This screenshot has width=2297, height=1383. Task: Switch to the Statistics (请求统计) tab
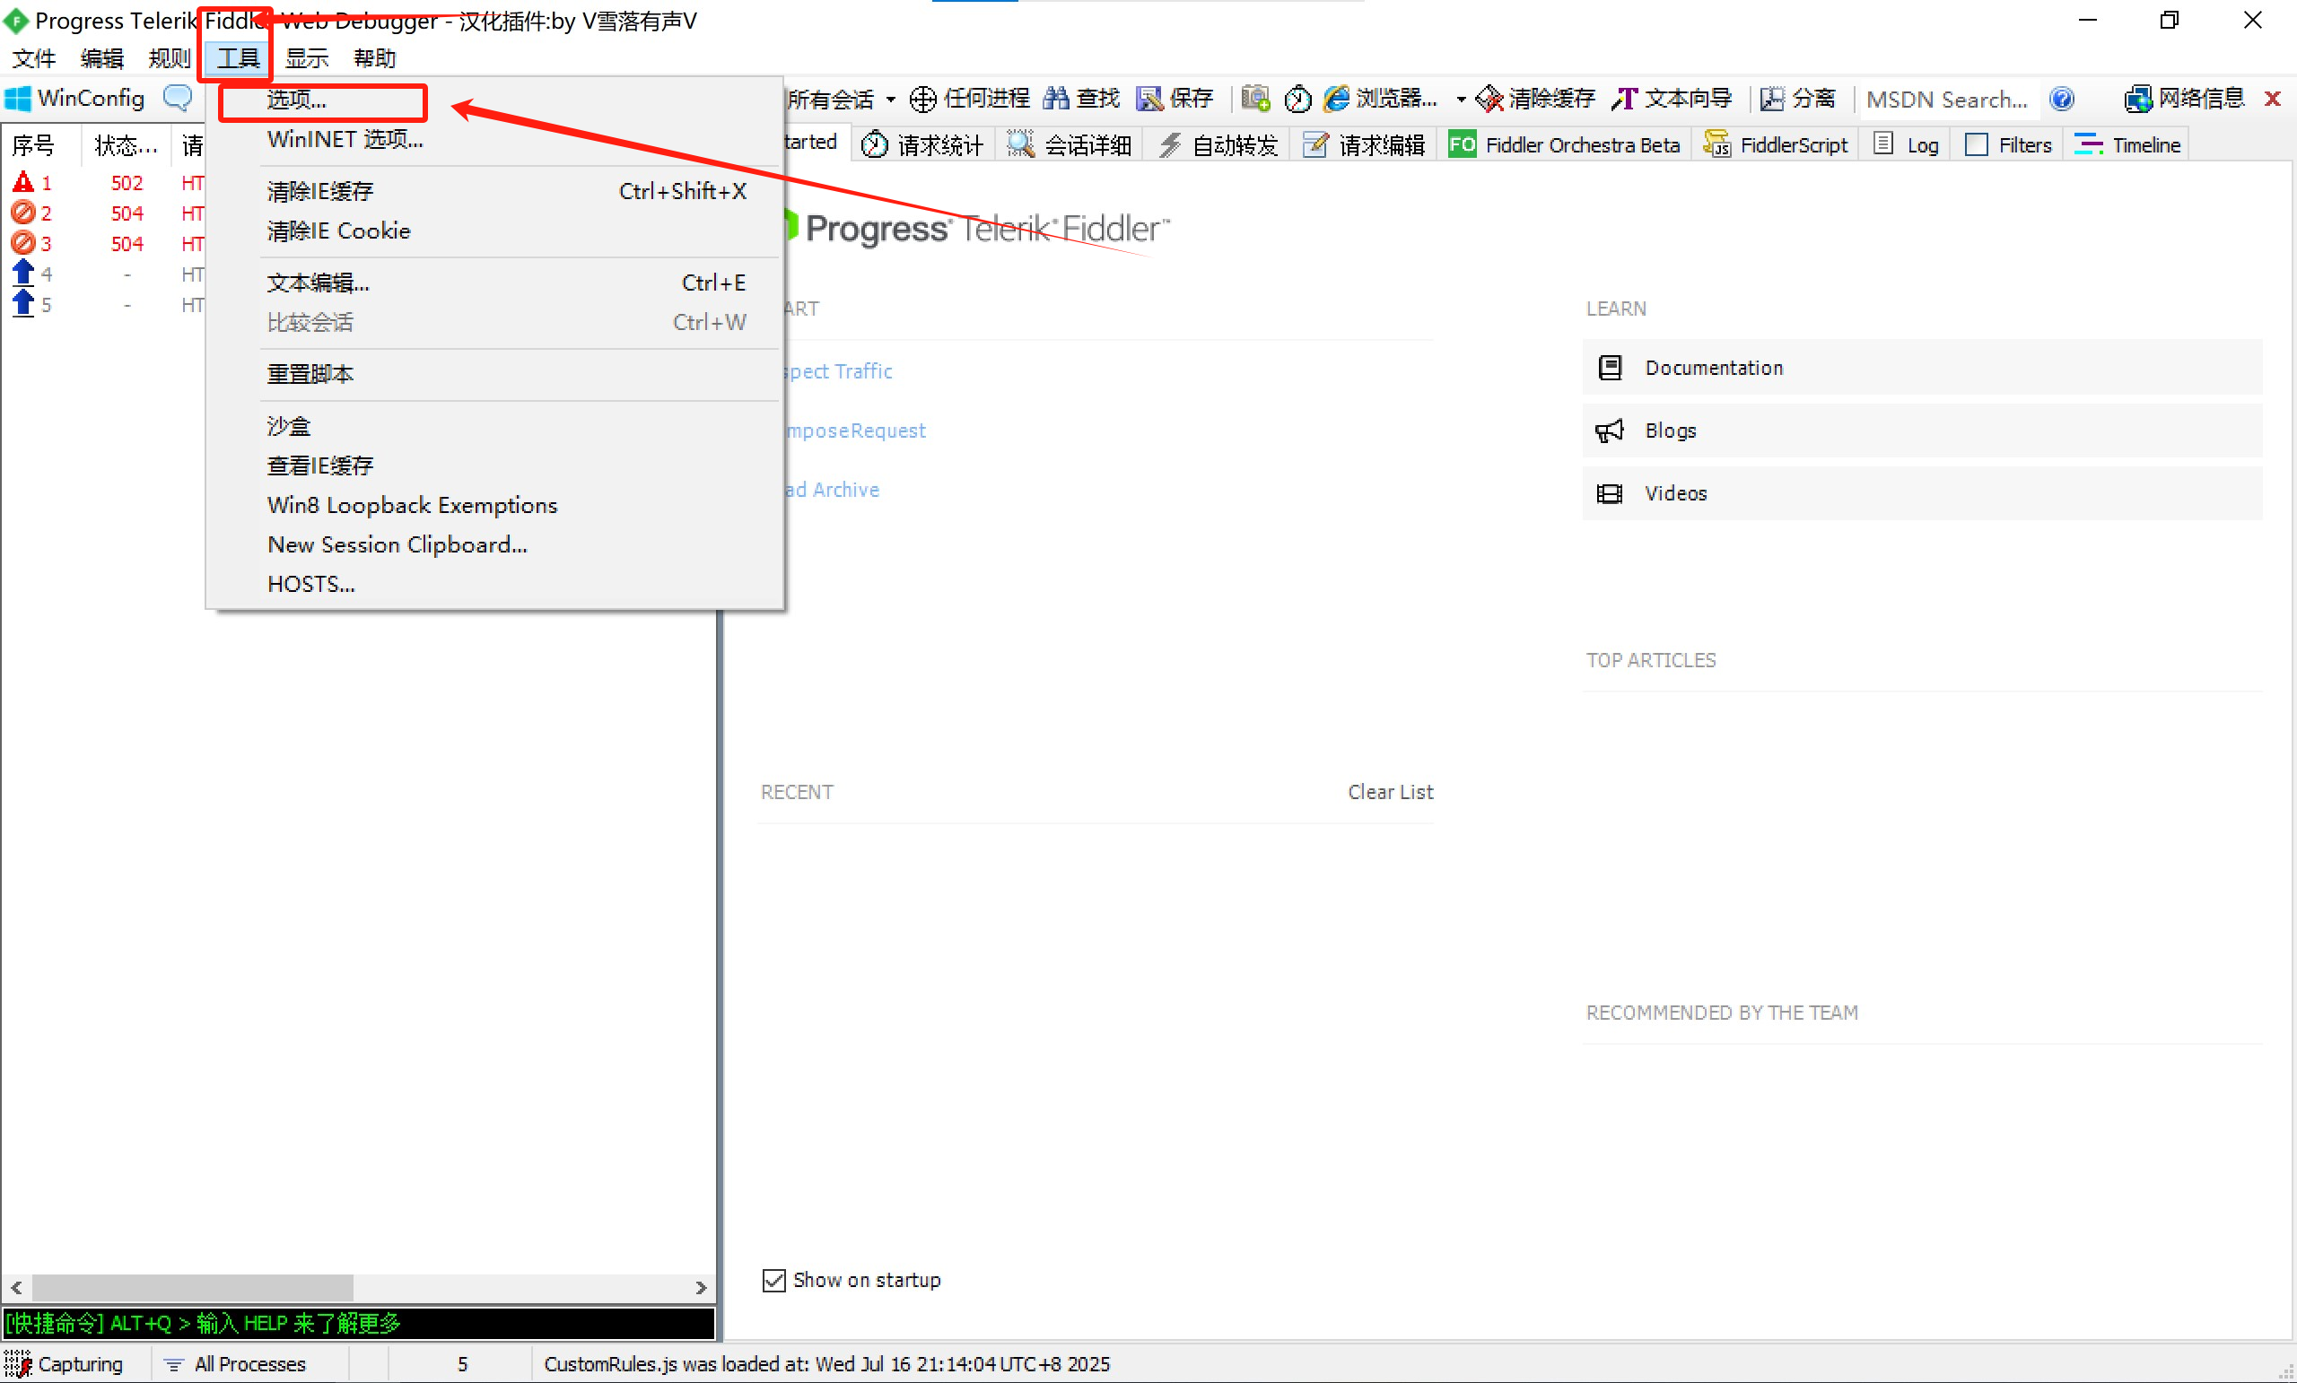click(x=923, y=145)
